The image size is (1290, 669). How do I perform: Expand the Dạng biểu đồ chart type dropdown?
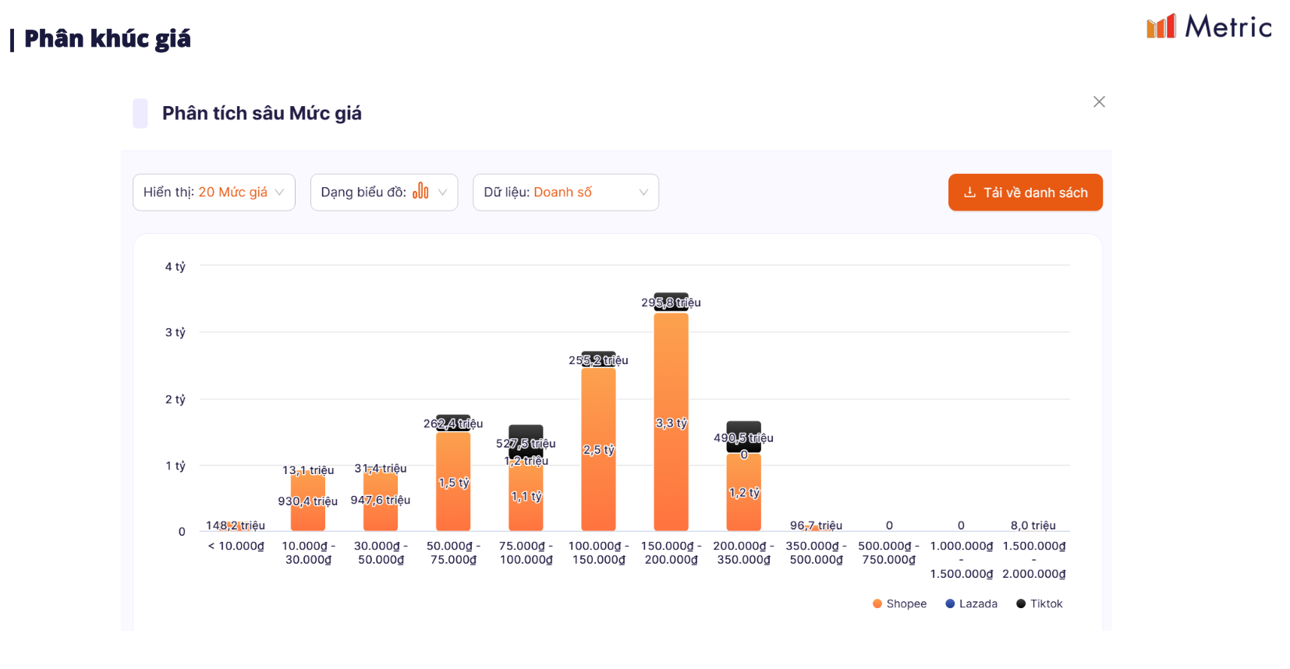[384, 193]
